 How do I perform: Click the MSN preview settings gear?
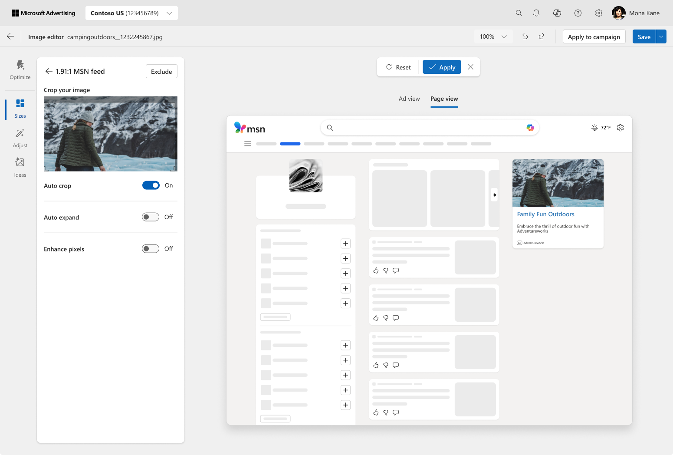(x=620, y=128)
